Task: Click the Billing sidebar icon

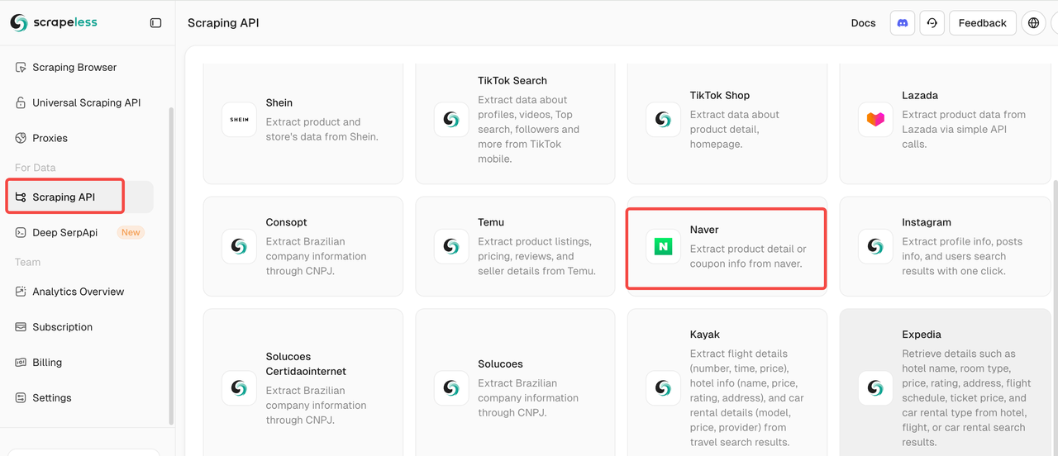Action: (x=21, y=363)
